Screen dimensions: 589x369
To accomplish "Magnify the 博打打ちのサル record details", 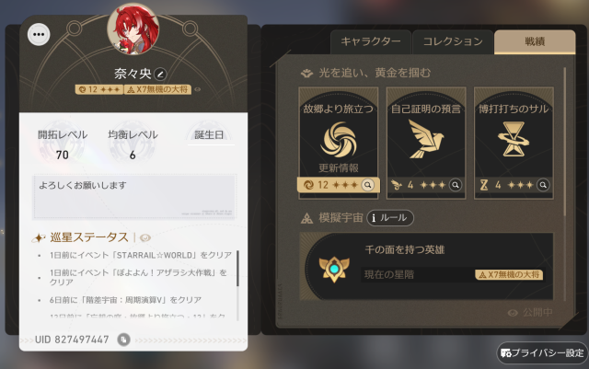I will coord(543,185).
